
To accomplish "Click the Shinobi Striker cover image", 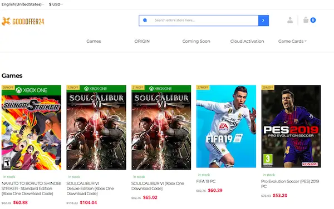I will (31, 128).
